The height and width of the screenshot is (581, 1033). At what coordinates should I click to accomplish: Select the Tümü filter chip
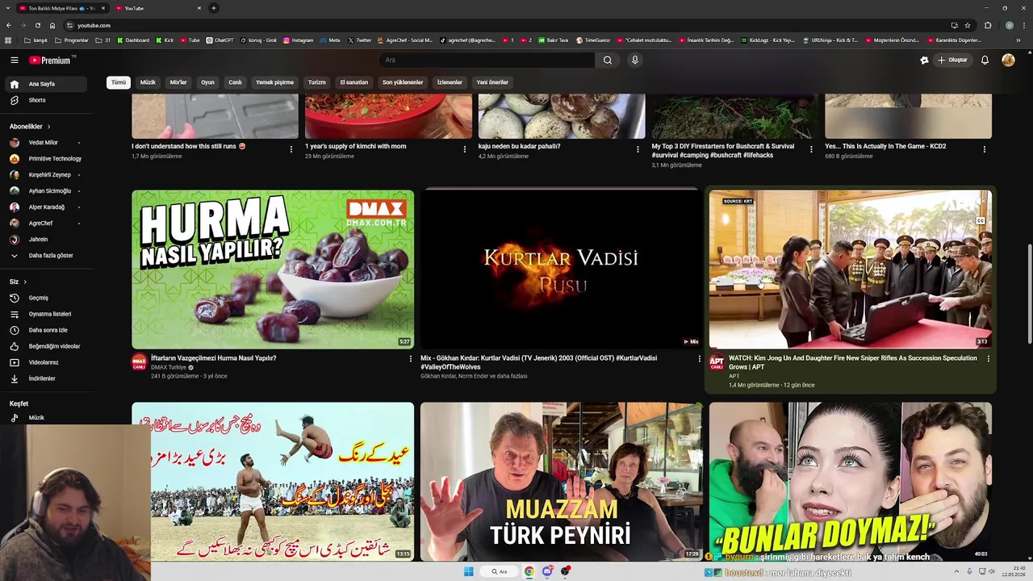[x=119, y=82]
